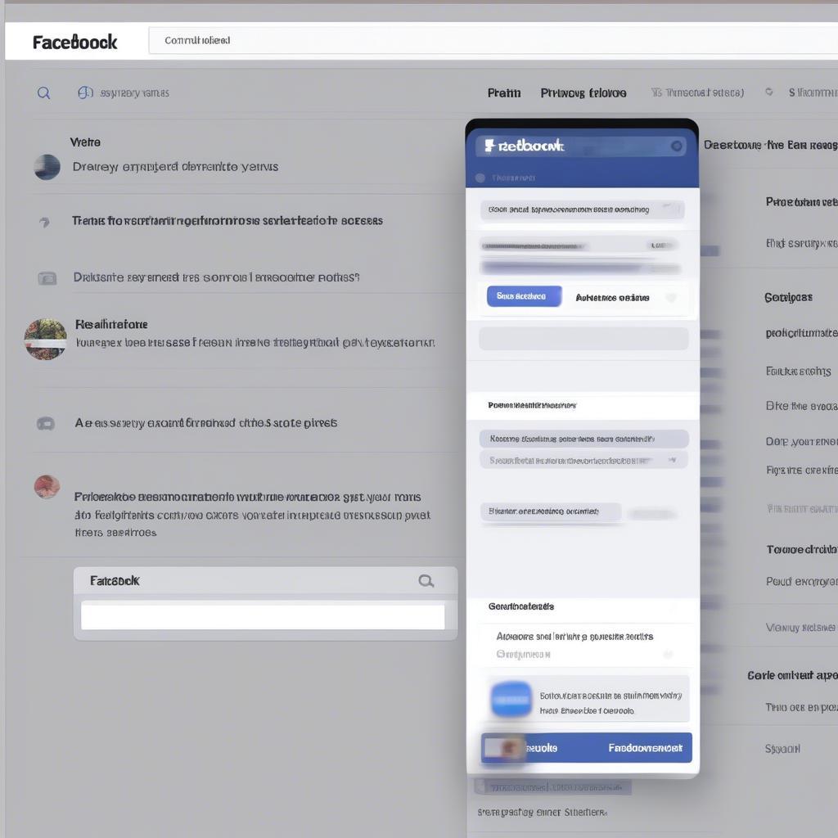Select the Pratm tab in top navigation
The height and width of the screenshot is (838, 838).
pos(503,93)
